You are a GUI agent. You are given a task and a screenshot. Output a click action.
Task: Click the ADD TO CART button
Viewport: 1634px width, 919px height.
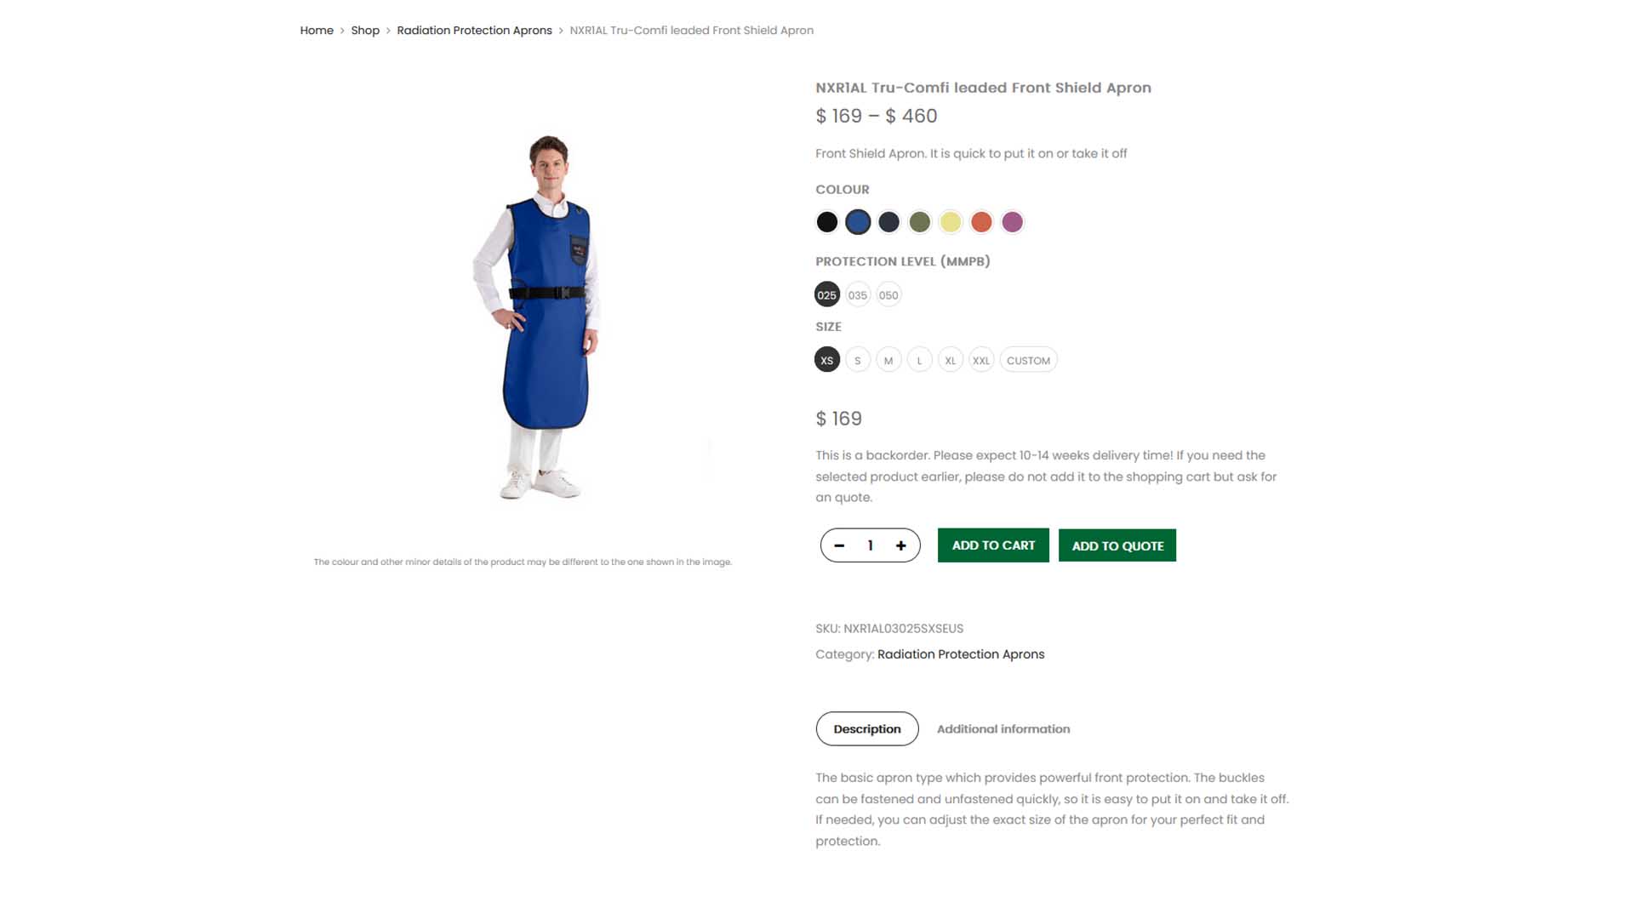993,545
